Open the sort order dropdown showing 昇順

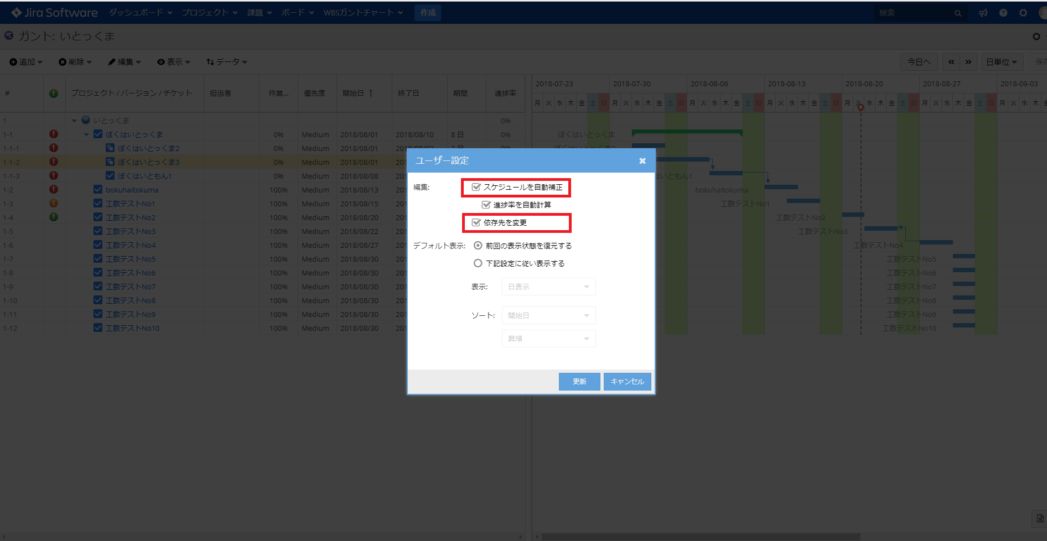(x=548, y=339)
